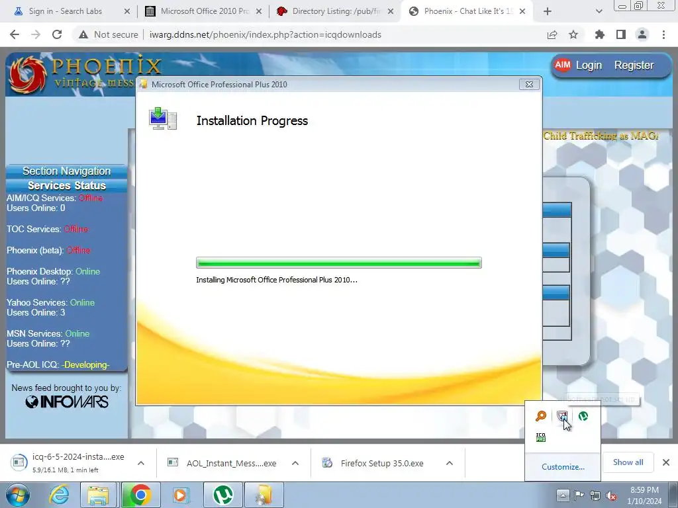Click the Office setup taskbar button

coord(265,495)
